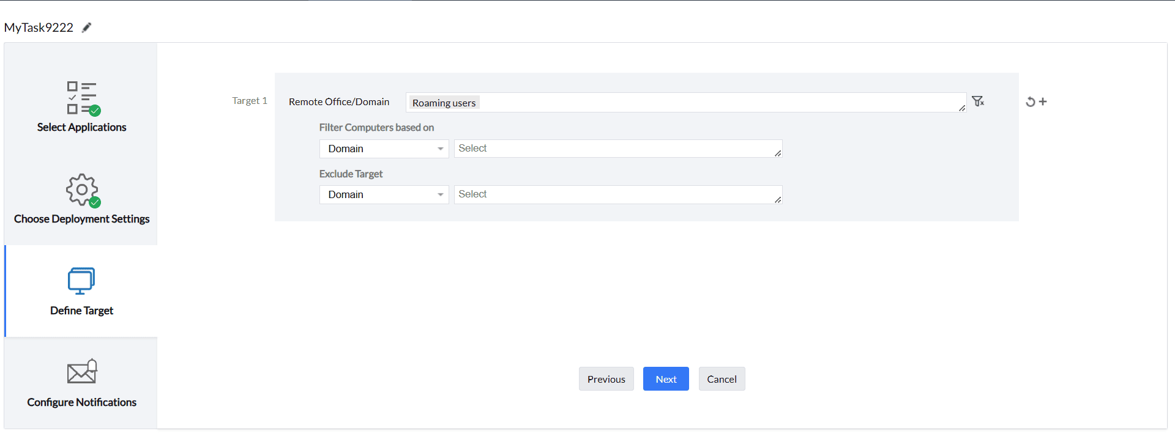The width and height of the screenshot is (1175, 442).
Task: Click the Remote Office/Domain field resize handle
Action: (x=962, y=108)
